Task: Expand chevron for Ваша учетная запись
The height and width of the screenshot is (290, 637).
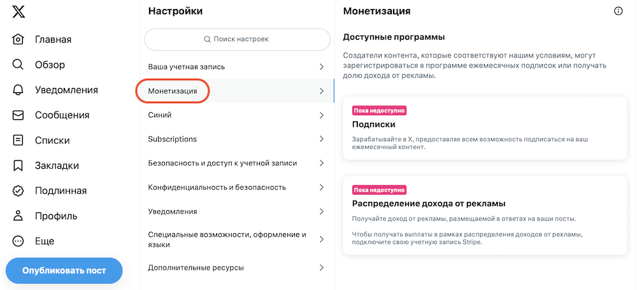Action: pos(321,67)
